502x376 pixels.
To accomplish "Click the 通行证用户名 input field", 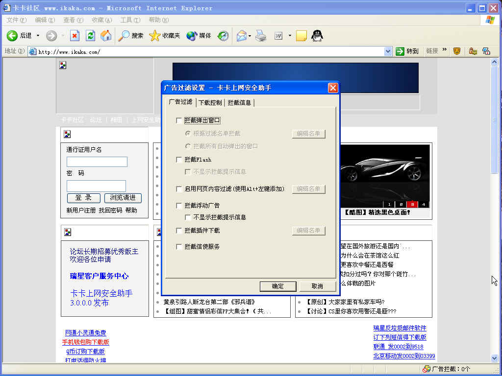I will point(97,162).
